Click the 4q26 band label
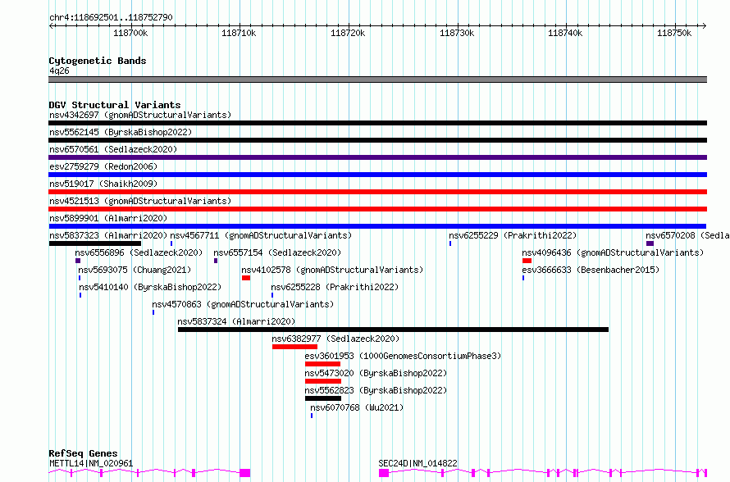Image resolution: width=730 pixels, height=482 pixels. 59,70
